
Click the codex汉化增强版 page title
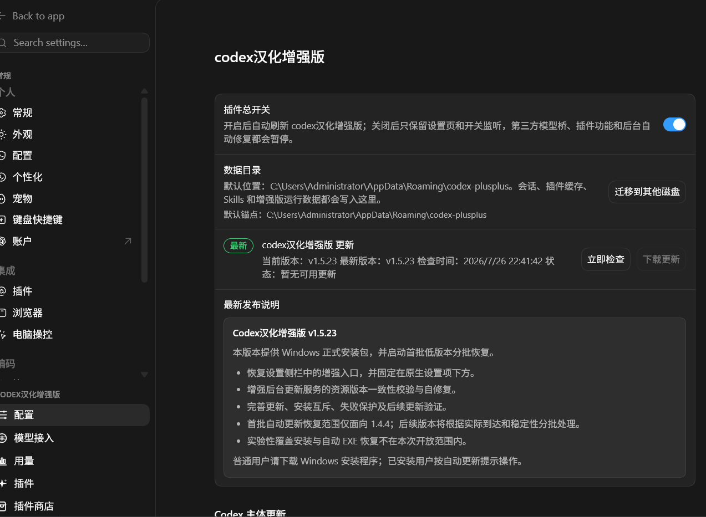coord(270,57)
